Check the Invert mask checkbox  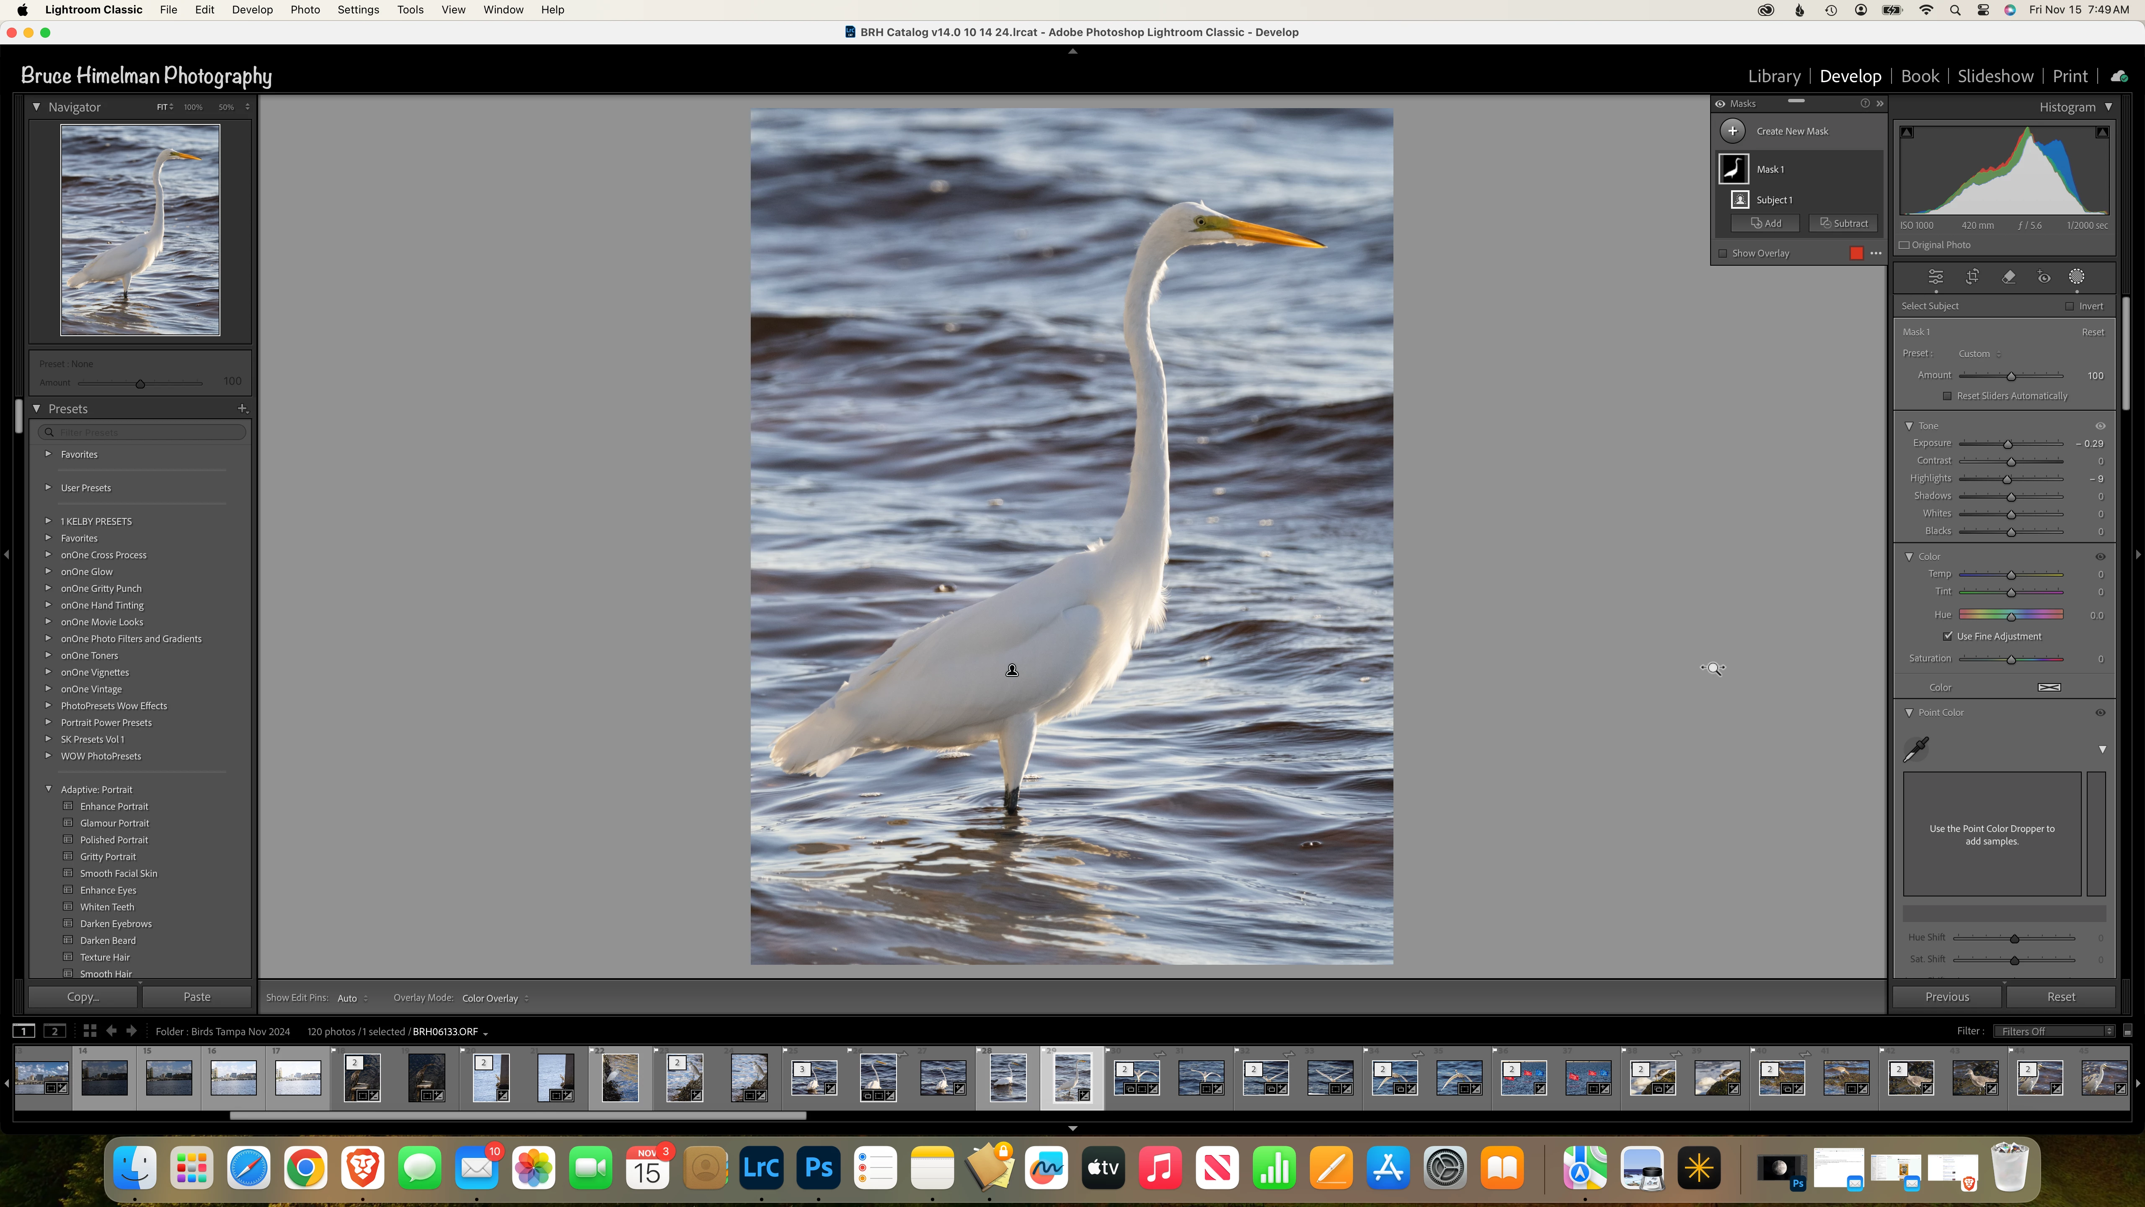point(2069,306)
